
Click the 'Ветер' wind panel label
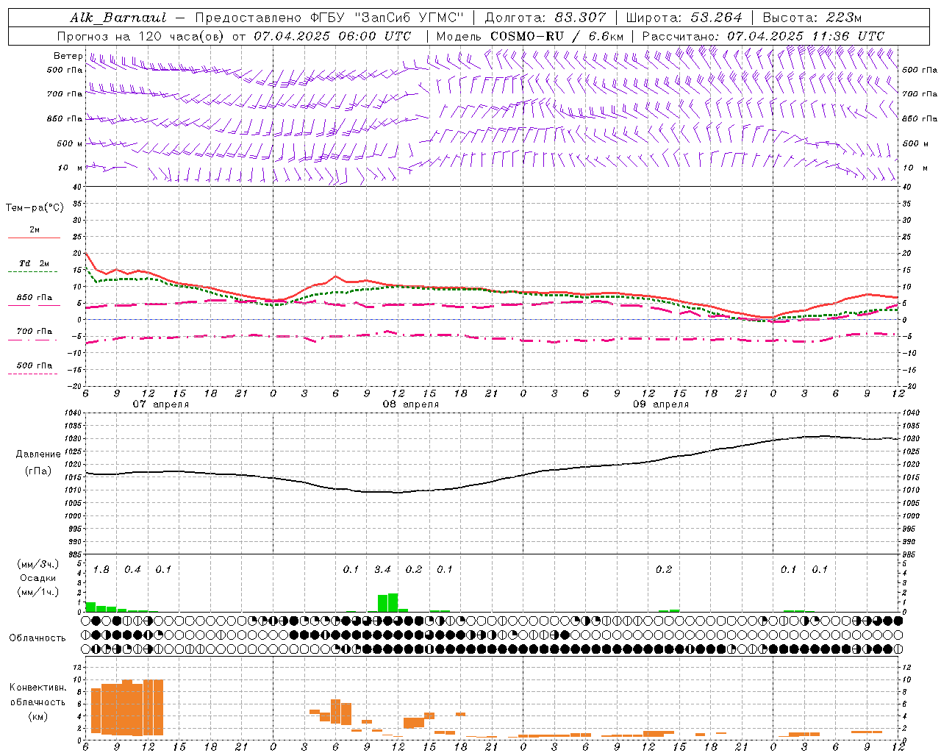(68, 56)
